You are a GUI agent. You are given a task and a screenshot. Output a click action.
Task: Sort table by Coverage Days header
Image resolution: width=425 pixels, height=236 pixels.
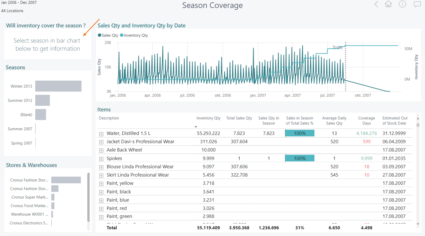click(x=366, y=121)
